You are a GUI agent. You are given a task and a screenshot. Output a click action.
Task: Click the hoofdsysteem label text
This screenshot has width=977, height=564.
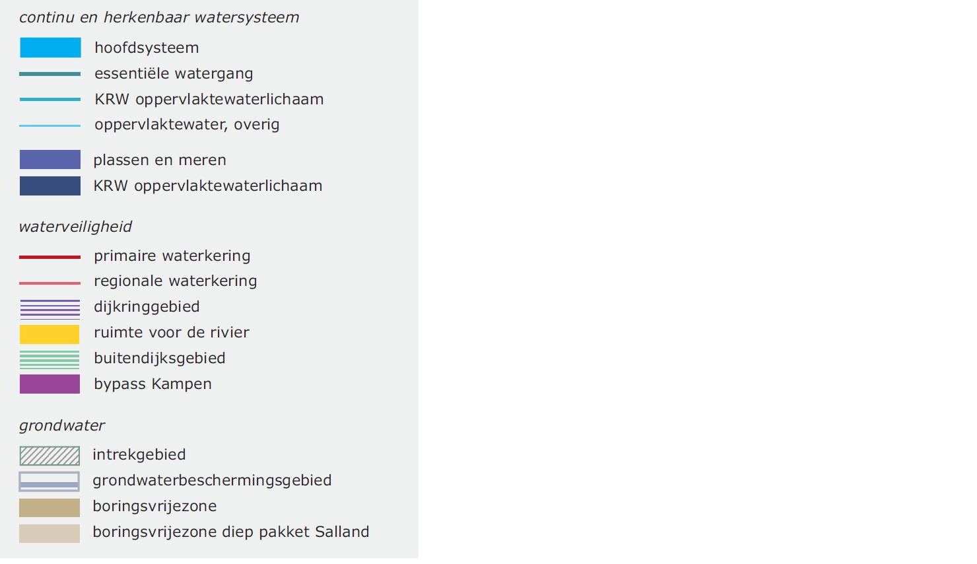(147, 48)
